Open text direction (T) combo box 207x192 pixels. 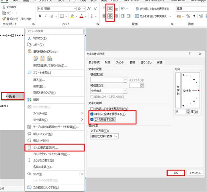point(104,136)
